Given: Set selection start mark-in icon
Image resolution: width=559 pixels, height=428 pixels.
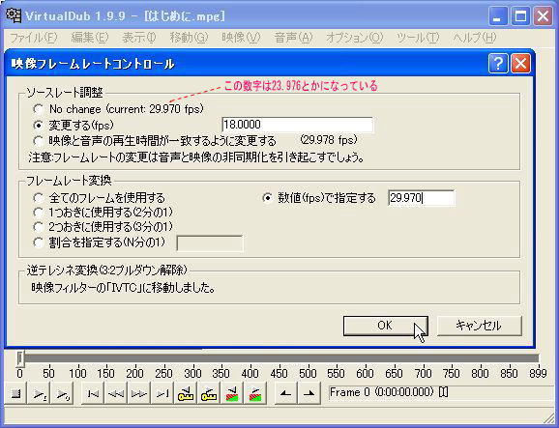Looking at the screenshot, I should (286, 393).
